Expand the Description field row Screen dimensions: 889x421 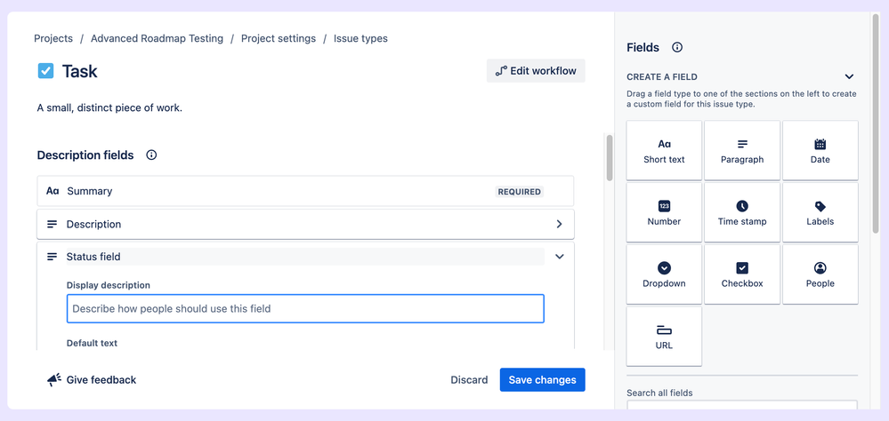coord(559,225)
